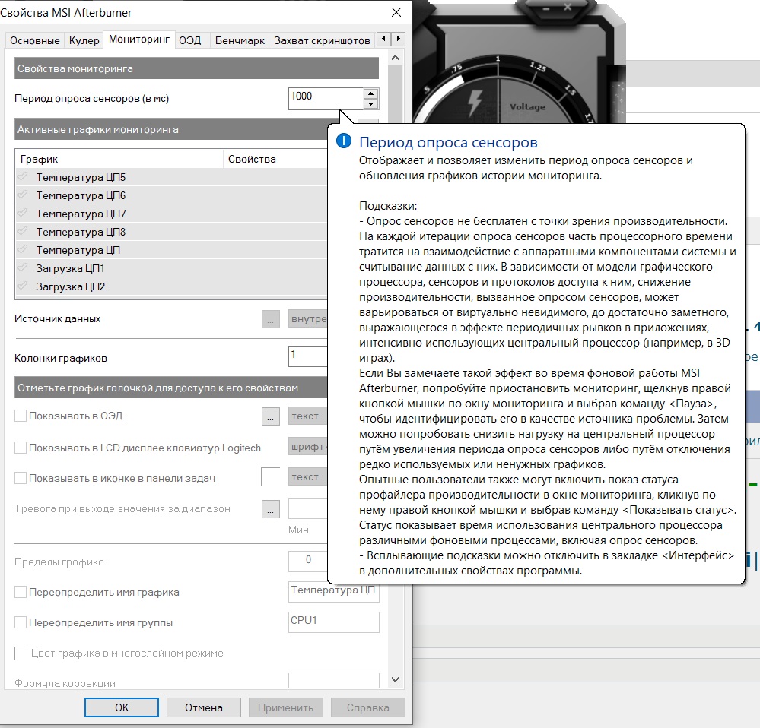
Task: Open data source browse button
Action: pyautogui.click(x=271, y=319)
